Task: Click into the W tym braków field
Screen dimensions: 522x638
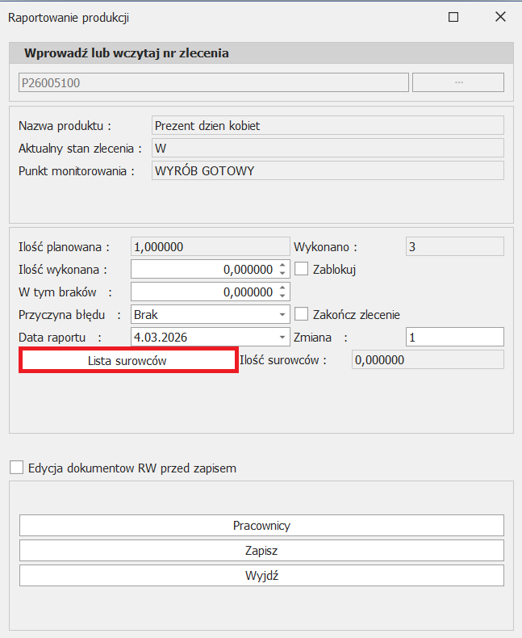Action: click(202, 292)
